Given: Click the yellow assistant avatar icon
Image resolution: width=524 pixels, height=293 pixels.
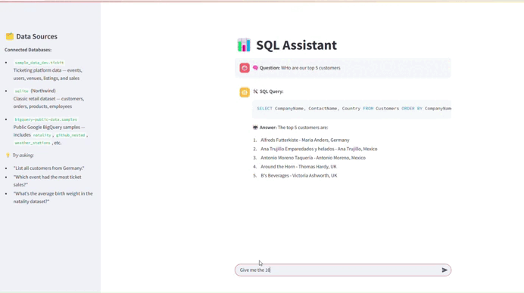Looking at the screenshot, I should [x=245, y=92].
